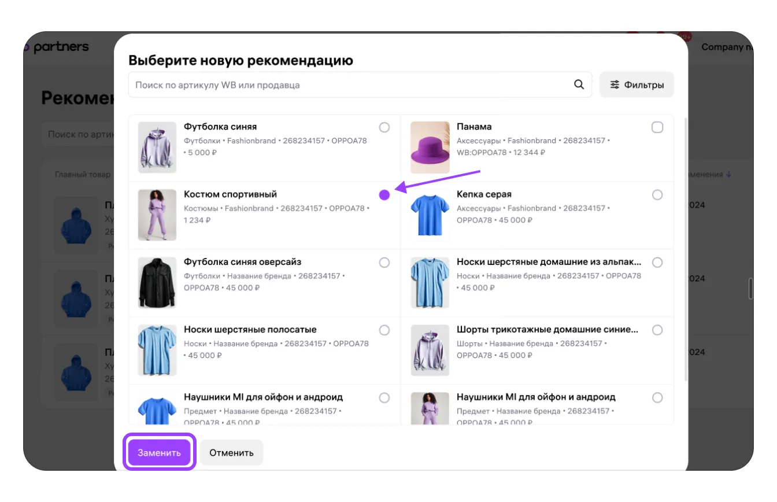This screenshot has height=502, width=777.
Task: Select Носки шерстяные полосатые radio button
Action: pyautogui.click(x=384, y=330)
